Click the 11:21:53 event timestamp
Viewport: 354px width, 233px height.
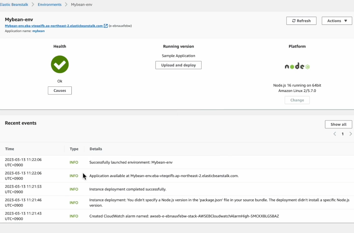pos(23,189)
